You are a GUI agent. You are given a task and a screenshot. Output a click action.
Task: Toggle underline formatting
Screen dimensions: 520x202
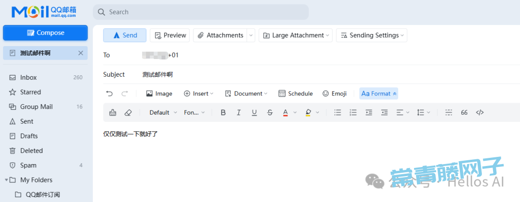(254, 113)
